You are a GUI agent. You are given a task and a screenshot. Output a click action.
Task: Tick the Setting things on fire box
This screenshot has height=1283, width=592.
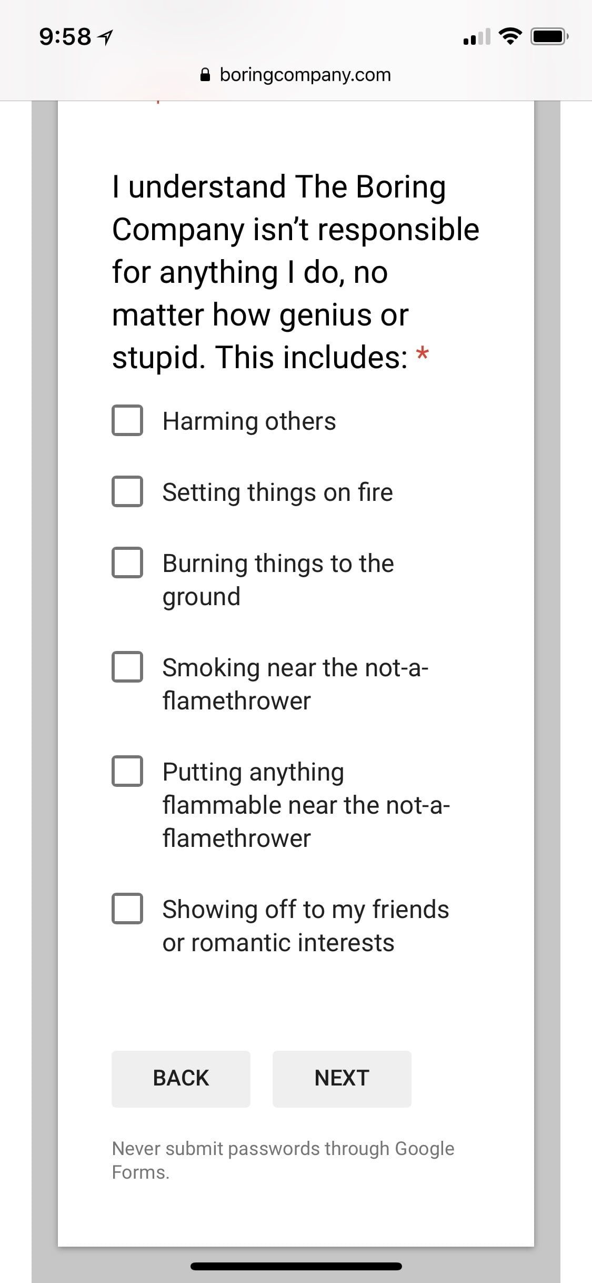tap(127, 491)
